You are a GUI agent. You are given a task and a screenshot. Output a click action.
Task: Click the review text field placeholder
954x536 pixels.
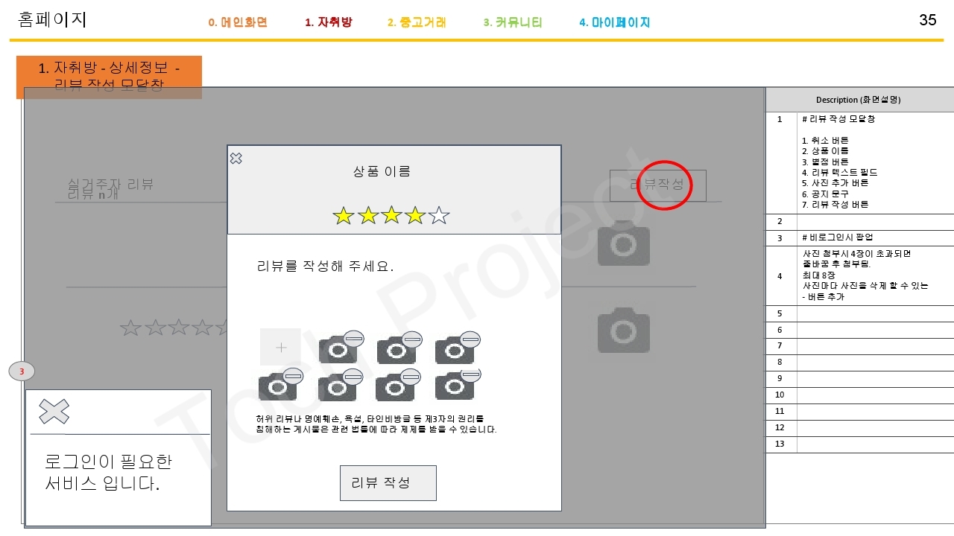pos(325,267)
